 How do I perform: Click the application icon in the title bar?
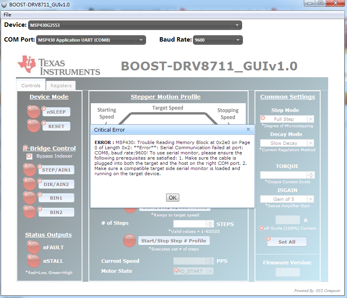pyautogui.click(x=4, y=4)
